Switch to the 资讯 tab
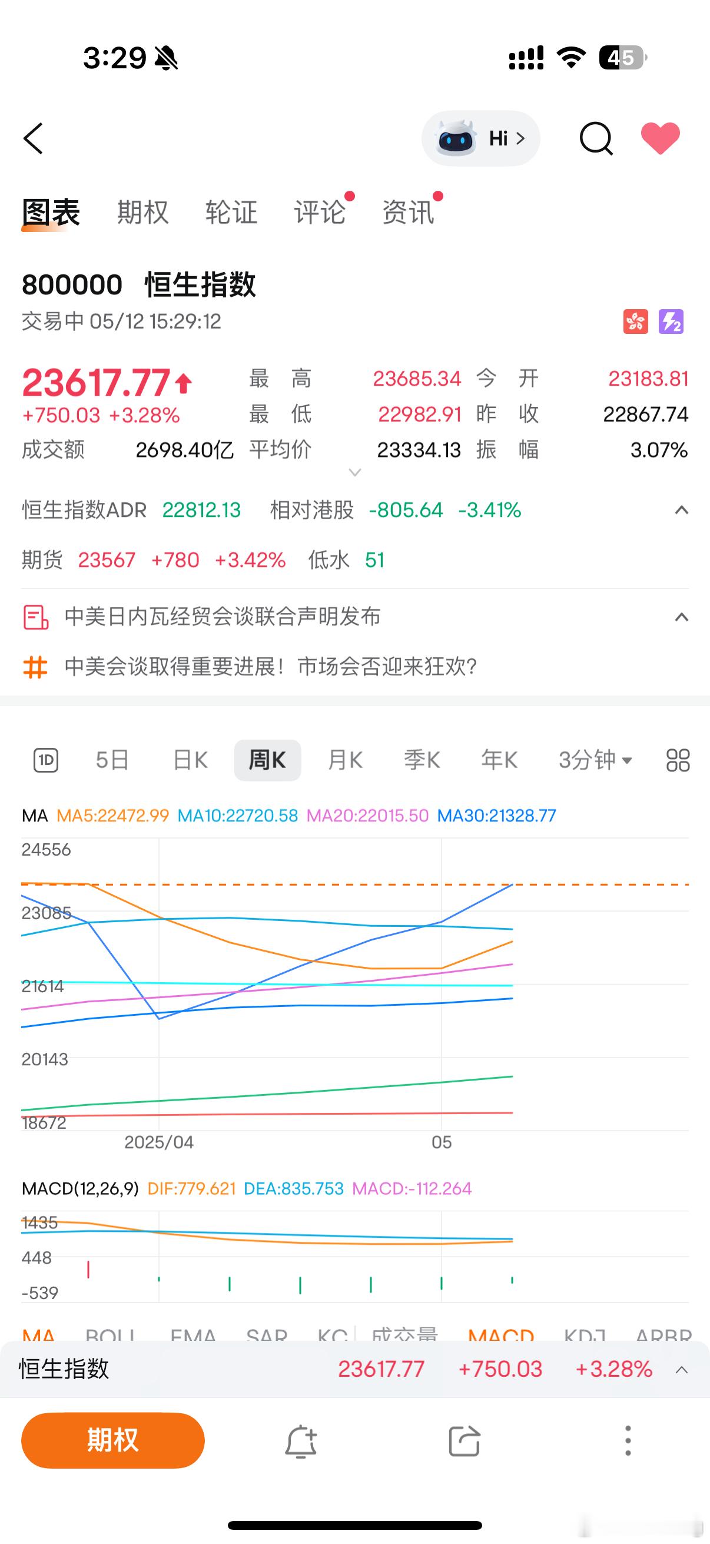 coord(409,212)
